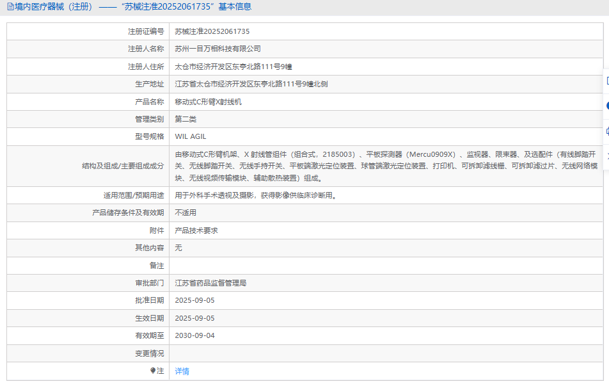
Task: Click the solid blue circle icon on right edge
Action: tap(606, 106)
